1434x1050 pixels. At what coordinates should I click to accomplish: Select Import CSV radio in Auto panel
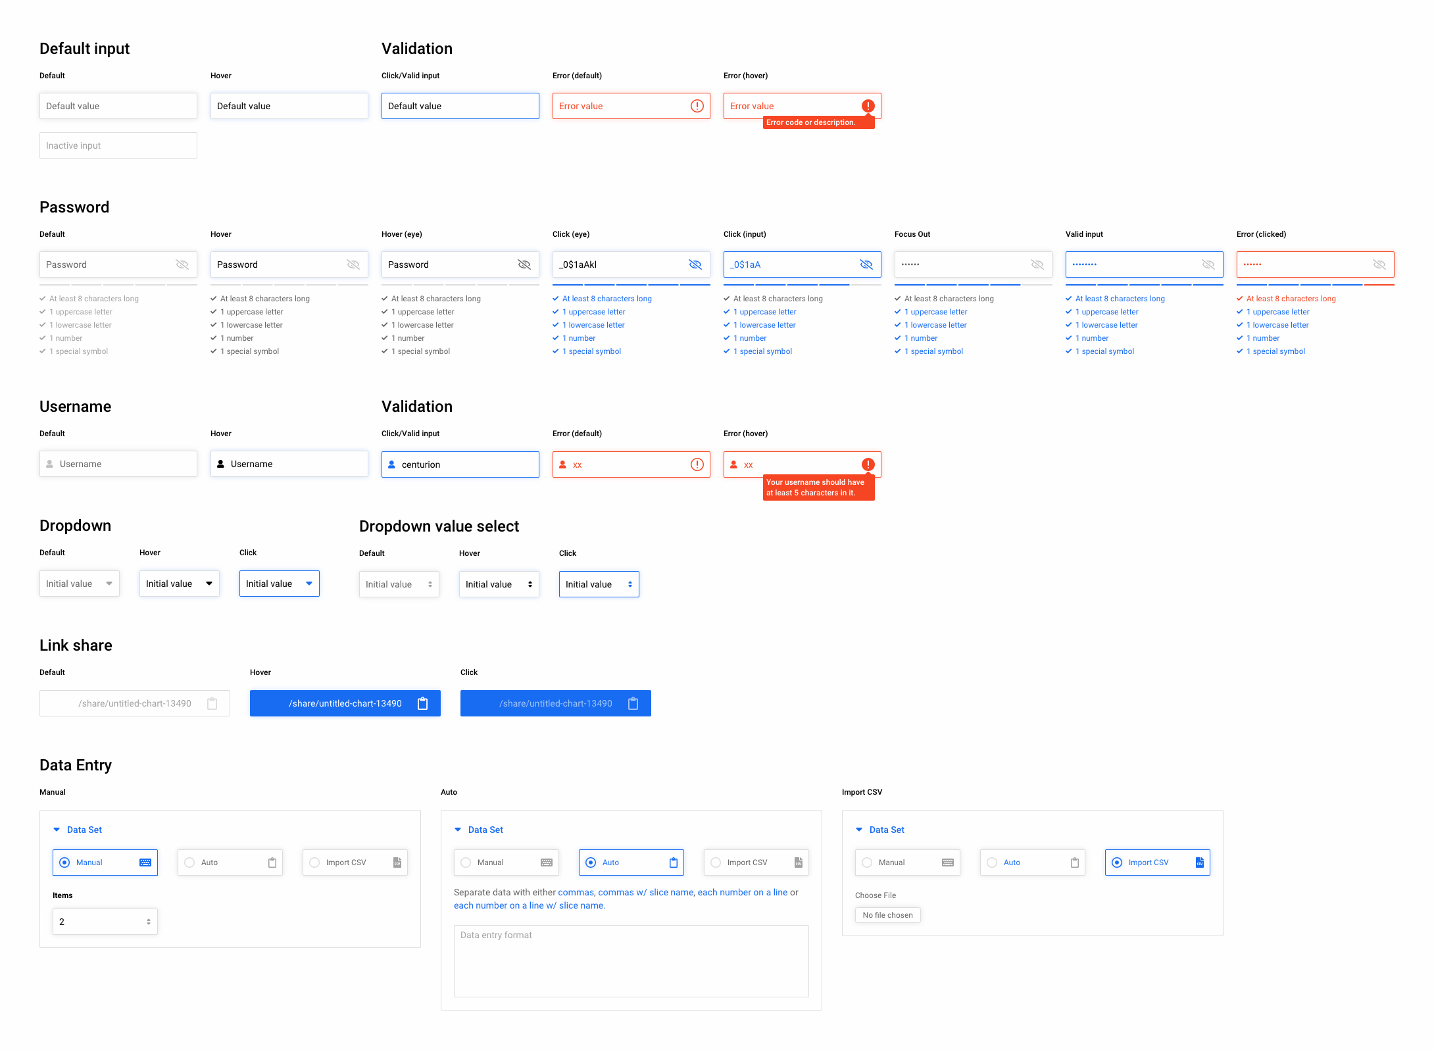[x=716, y=863]
